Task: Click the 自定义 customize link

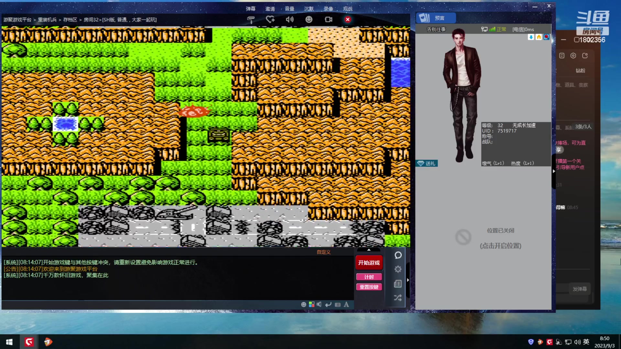Action: click(323, 252)
